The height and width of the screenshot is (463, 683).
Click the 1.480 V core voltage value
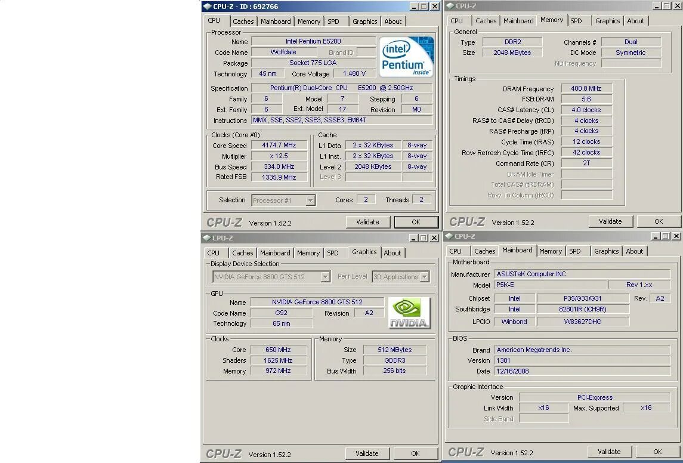354,73
